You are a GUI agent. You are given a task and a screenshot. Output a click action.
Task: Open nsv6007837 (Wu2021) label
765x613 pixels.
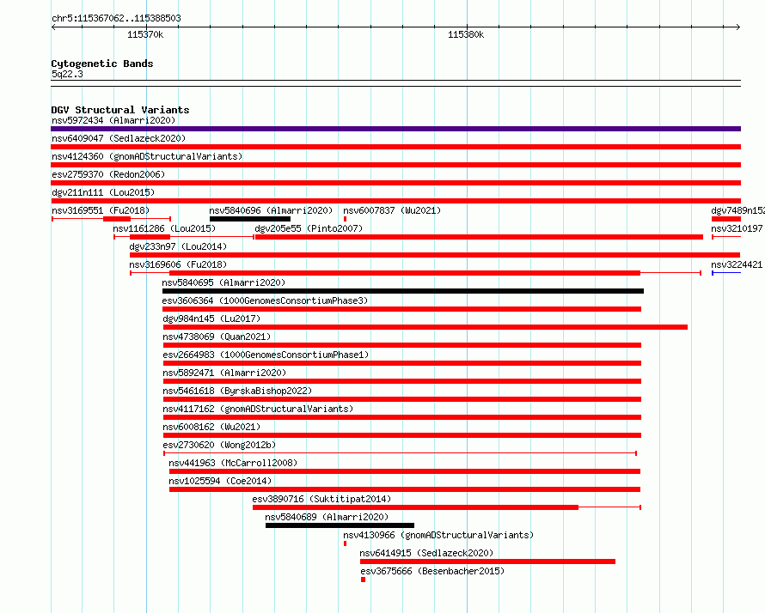click(392, 210)
